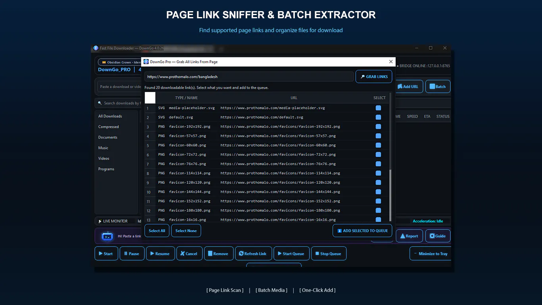Toggle checkbox for favicon-72x72.png
Image resolution: width=542 pixels, height=305 pixels.
coord(378,154)
